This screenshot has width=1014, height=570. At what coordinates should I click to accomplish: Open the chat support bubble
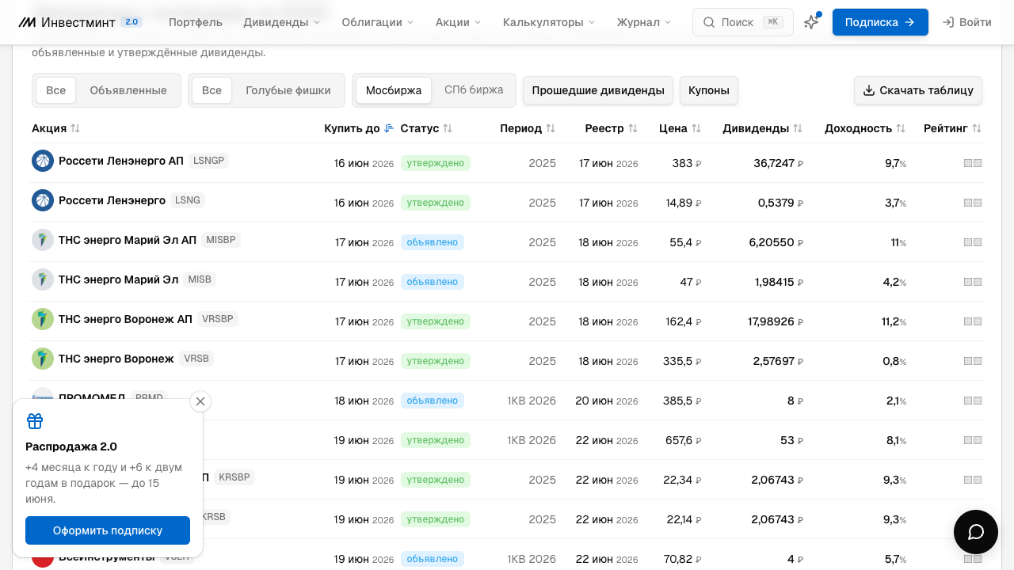976,532
